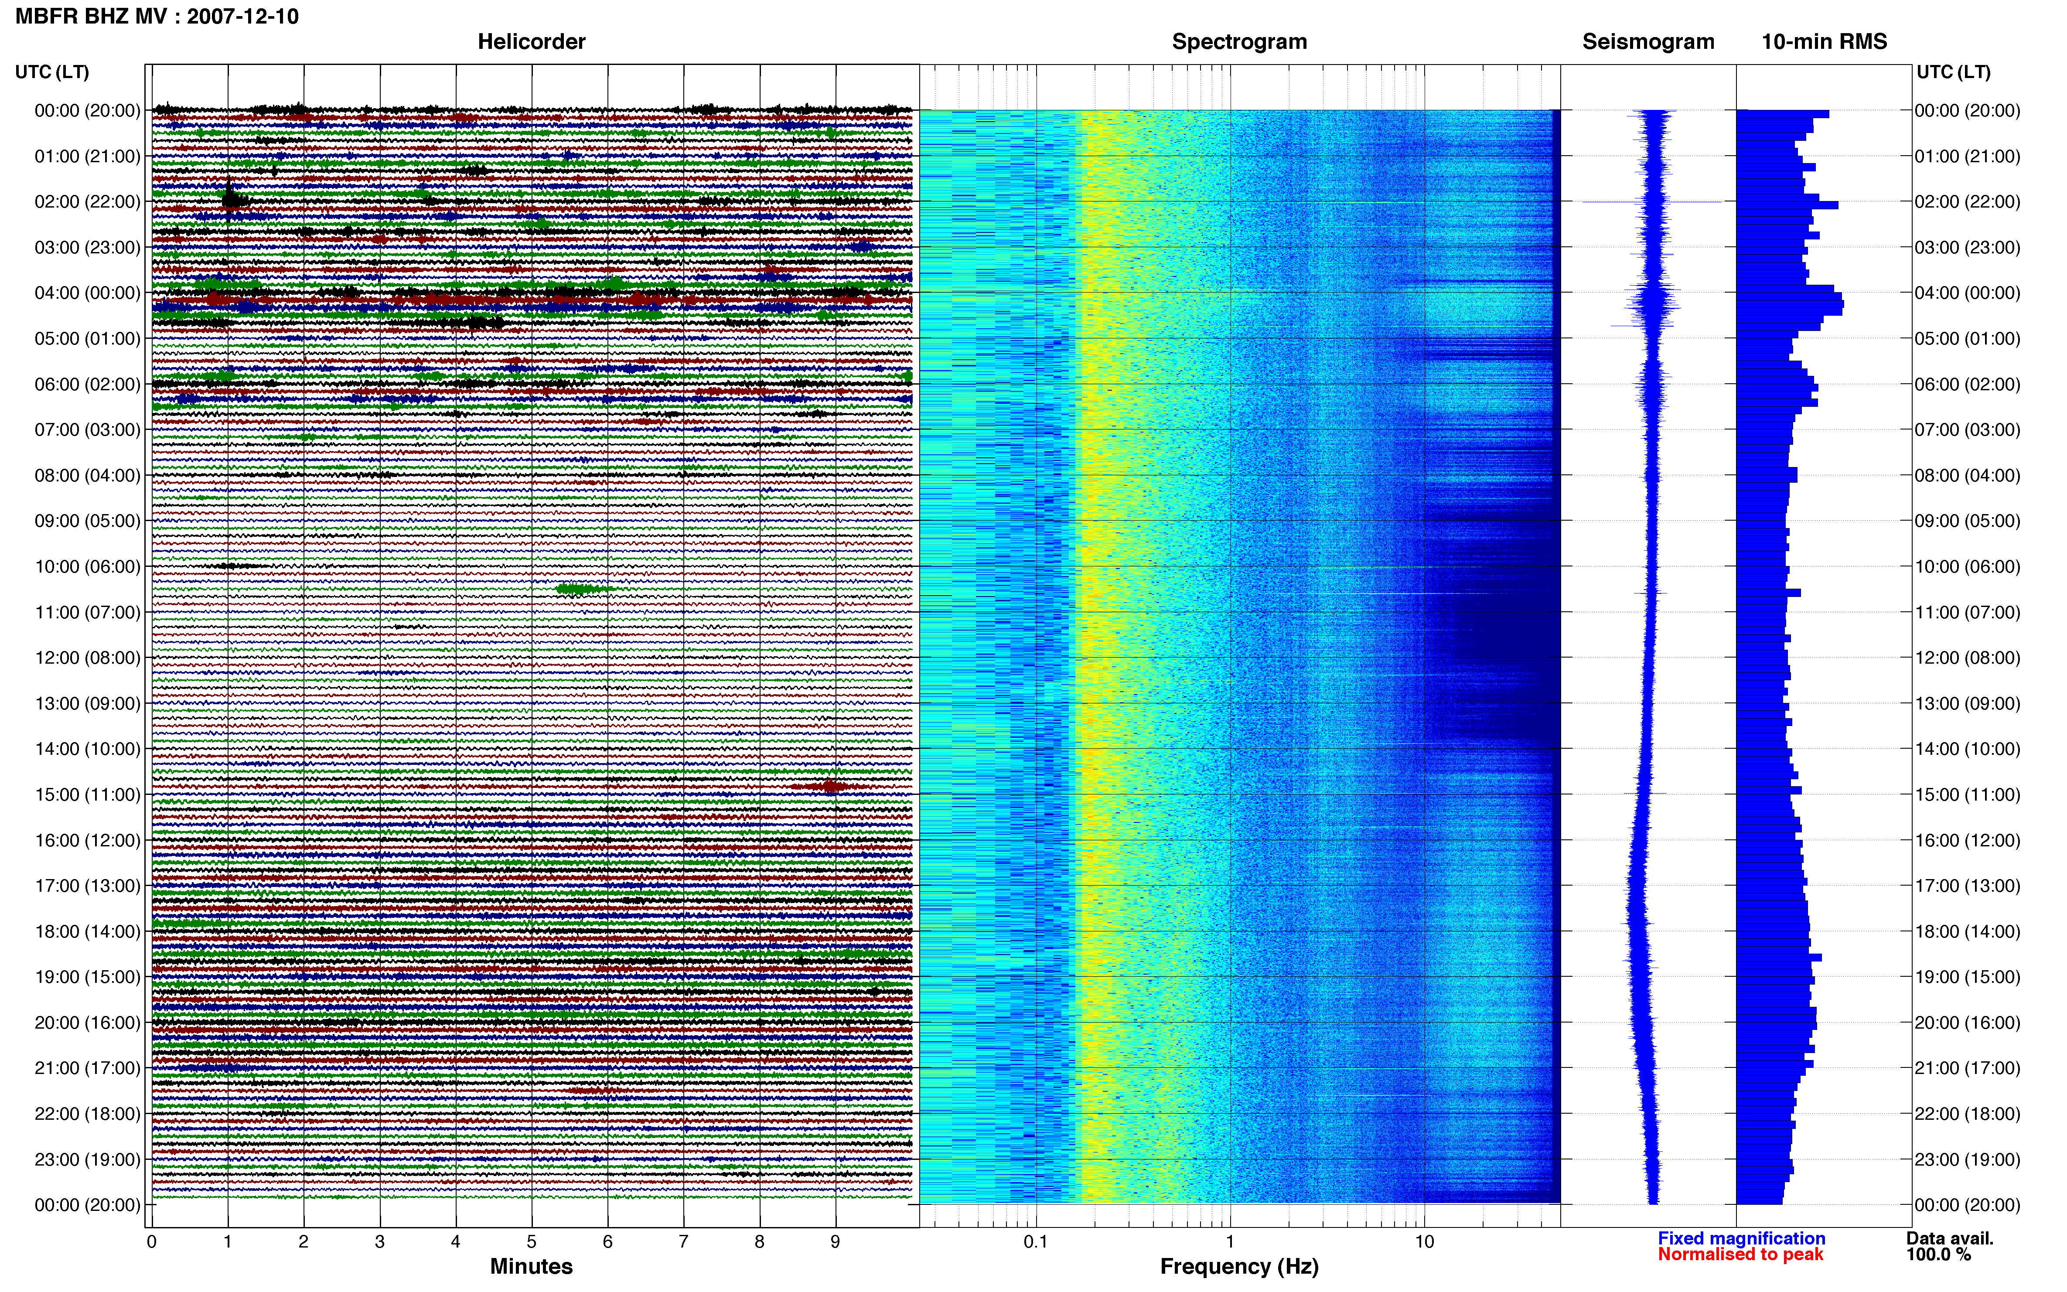Click the RMS bar peak at 02:00
This screenshot has height=1292, width=2067.
(1787, 205)
